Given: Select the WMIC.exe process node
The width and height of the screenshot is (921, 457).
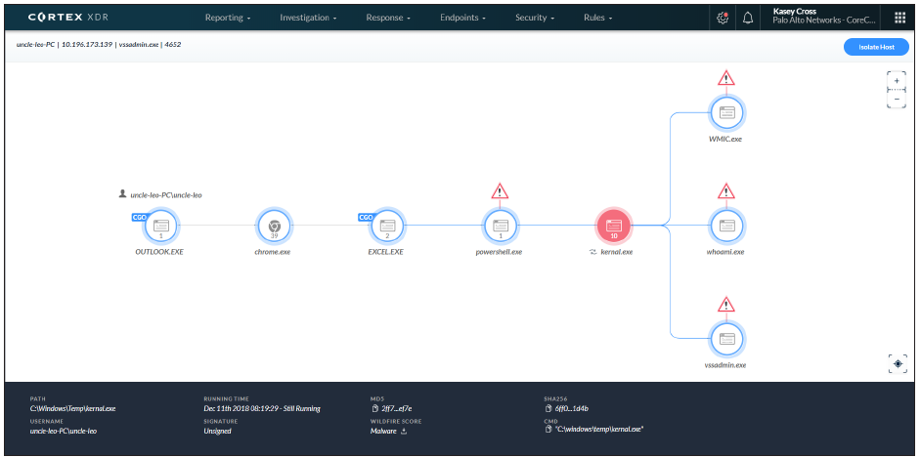Looking at the screenshot, I should (x=726, y=113).
